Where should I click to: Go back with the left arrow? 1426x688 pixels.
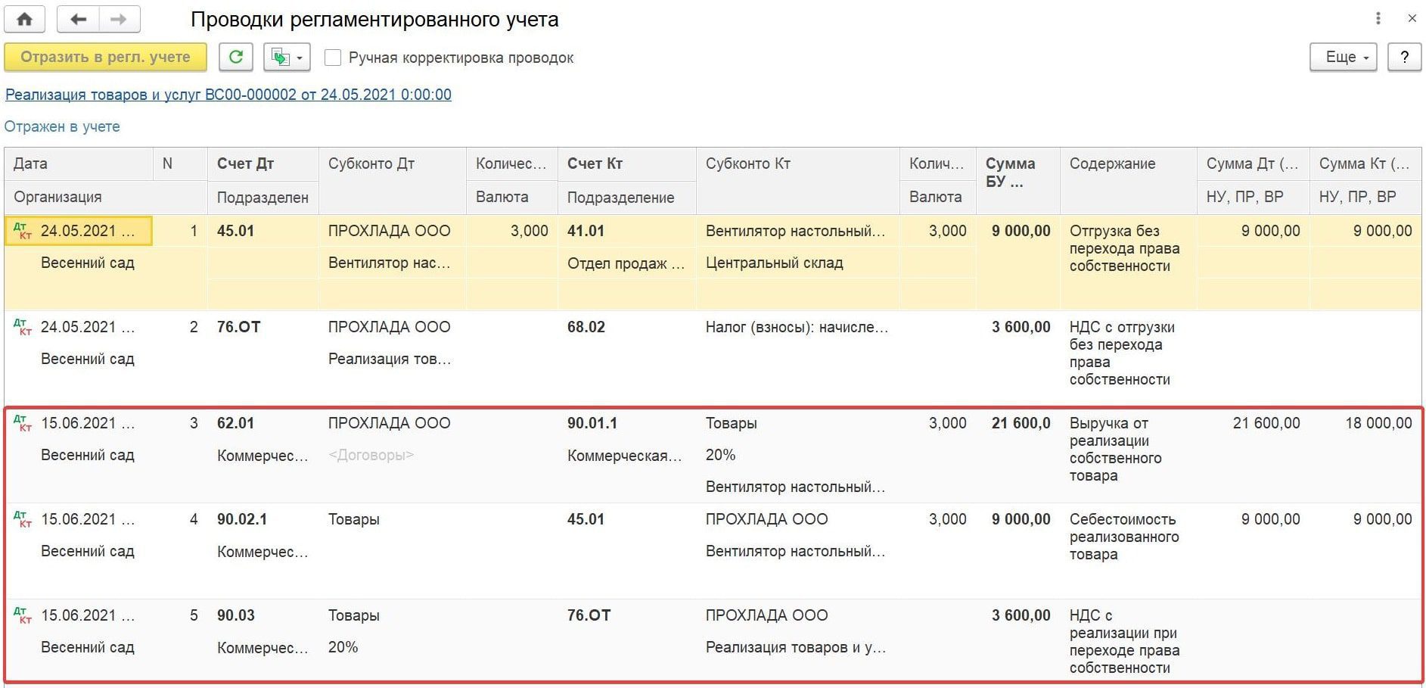pyautogui.click(x=78, y=20)
